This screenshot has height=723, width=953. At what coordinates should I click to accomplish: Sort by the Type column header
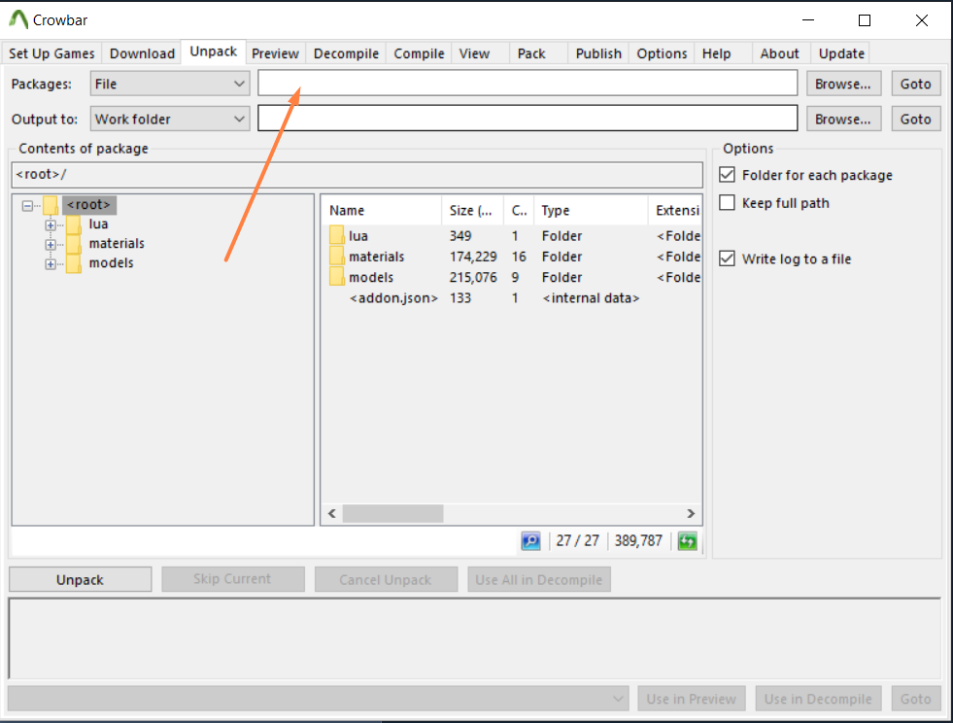(591, 211)
